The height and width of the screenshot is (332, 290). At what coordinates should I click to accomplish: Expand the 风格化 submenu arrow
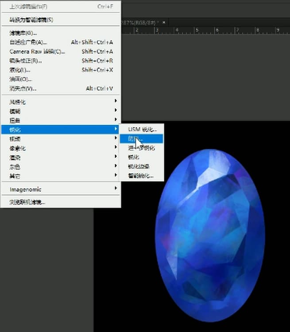(116, 101)
